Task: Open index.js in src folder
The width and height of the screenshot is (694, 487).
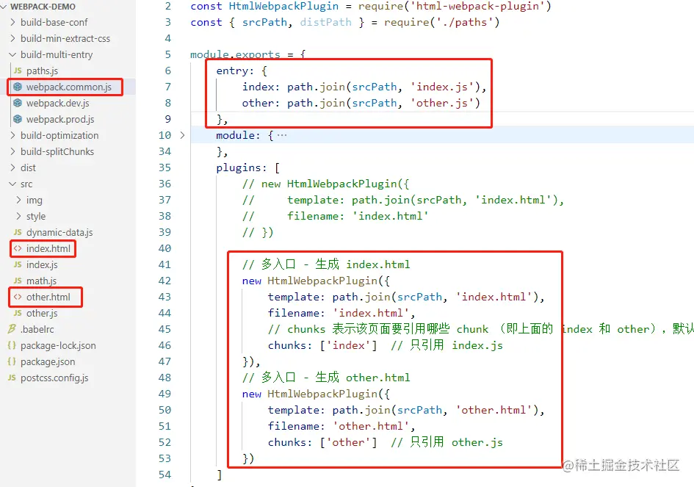Action: point(42,264)
